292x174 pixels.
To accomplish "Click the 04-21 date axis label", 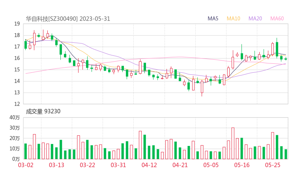I will pos(180,165).
